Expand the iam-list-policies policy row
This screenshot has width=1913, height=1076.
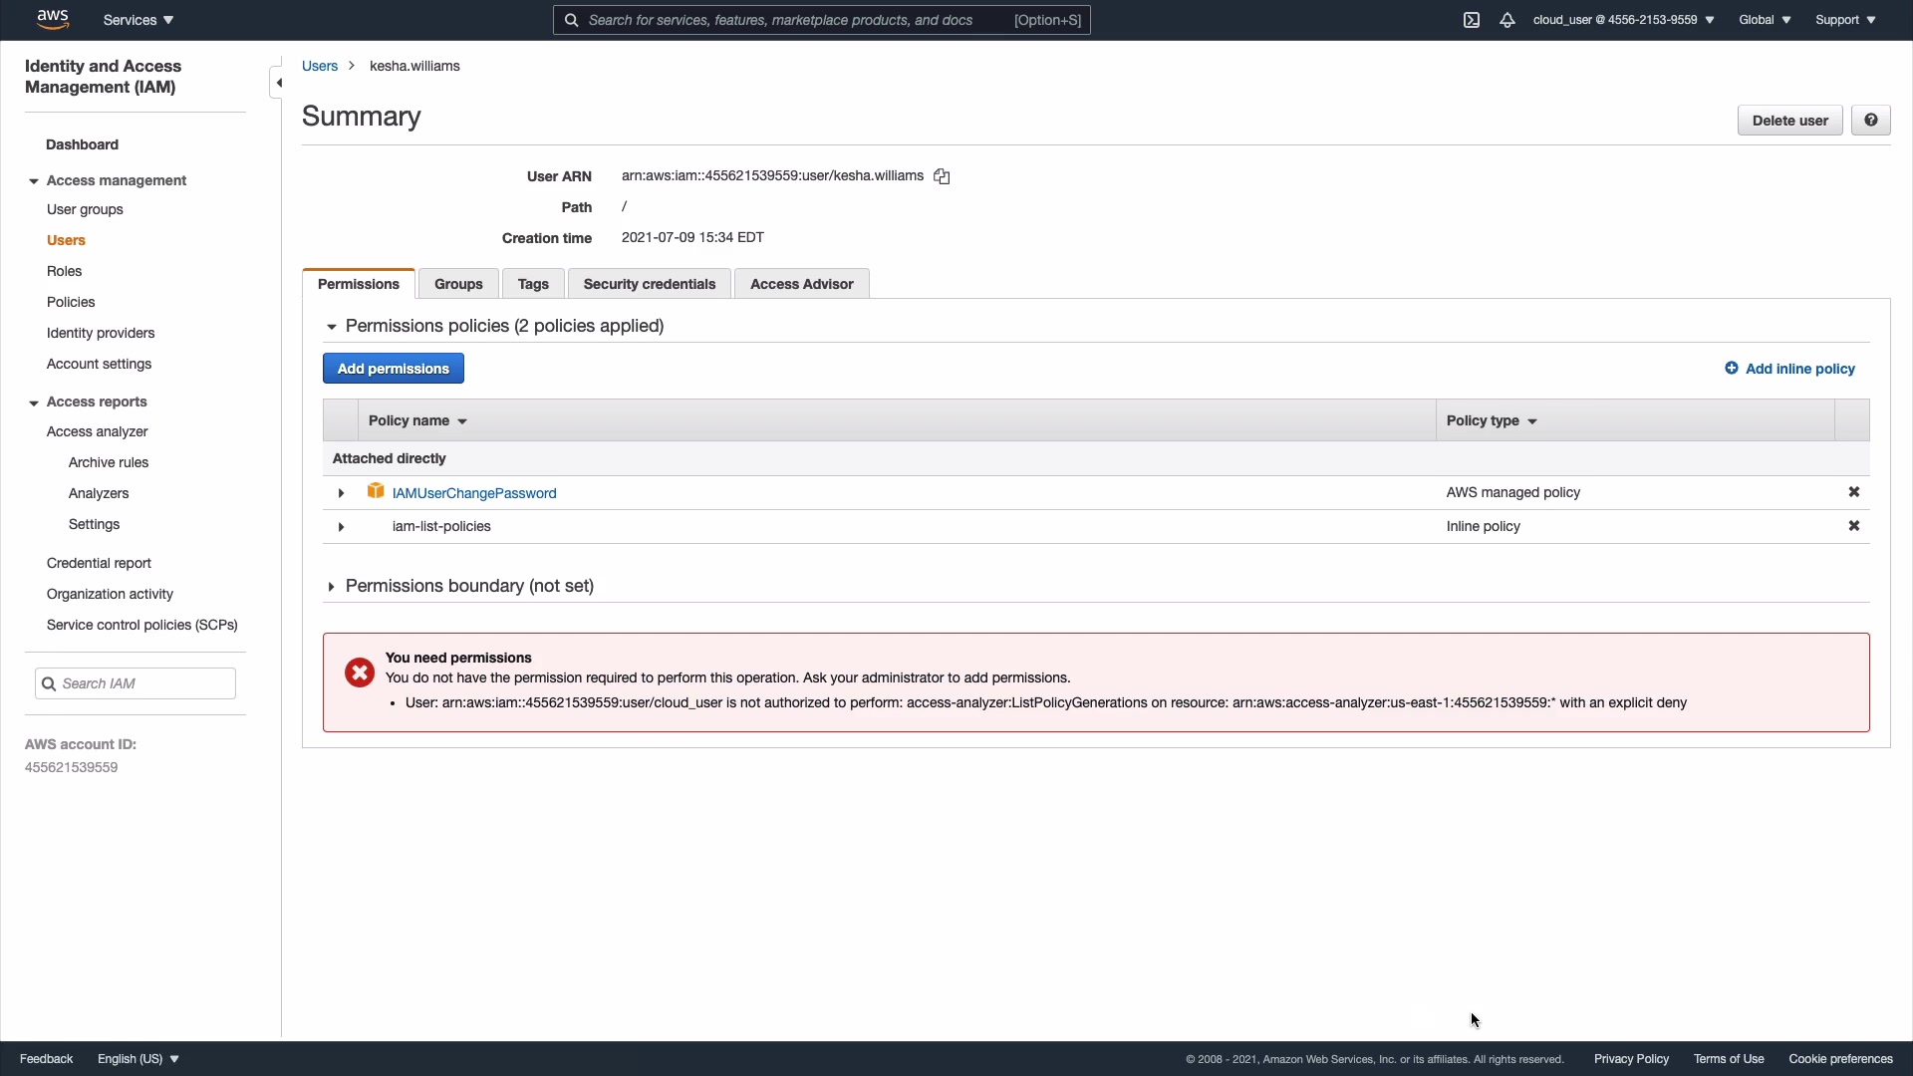(x=341, y=527)
